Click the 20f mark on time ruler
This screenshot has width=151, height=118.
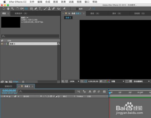(x=130, y=92)
